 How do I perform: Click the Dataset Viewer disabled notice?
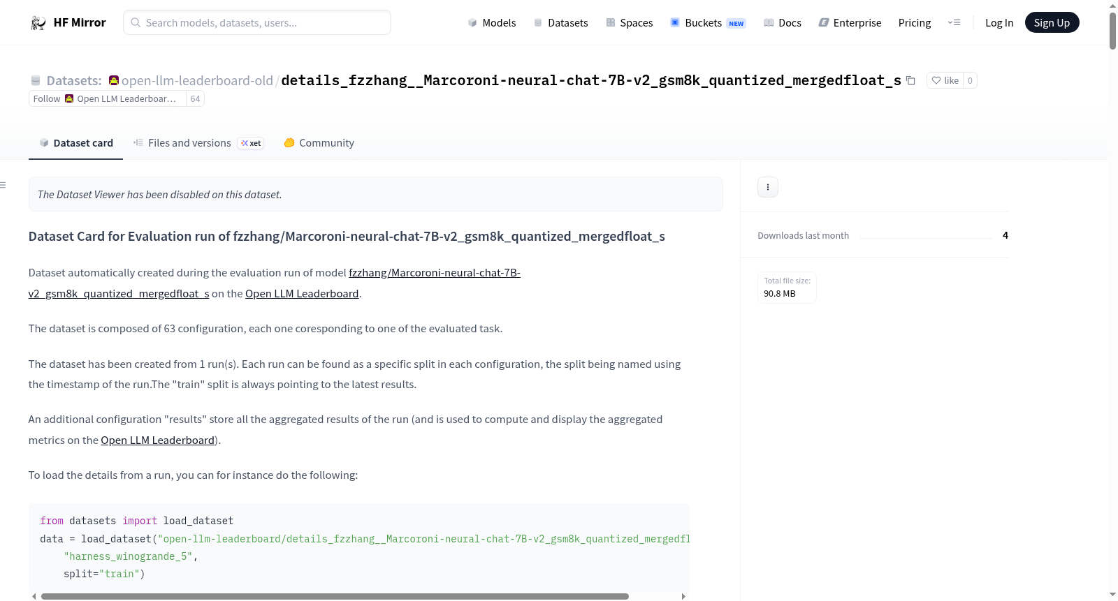375,194
